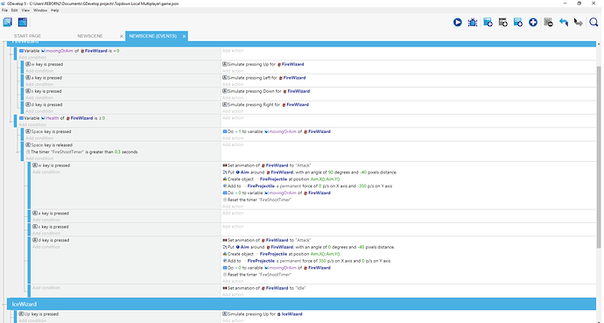Open the Help menu
Viewport: 604px width, 323px height.
(x=54, y=11)
